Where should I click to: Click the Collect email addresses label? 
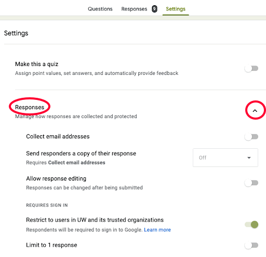[x=58, y=136]
